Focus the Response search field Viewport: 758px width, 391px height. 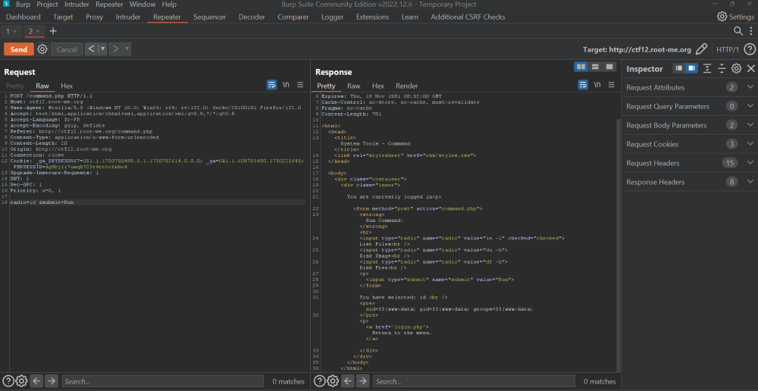point(474,381)
